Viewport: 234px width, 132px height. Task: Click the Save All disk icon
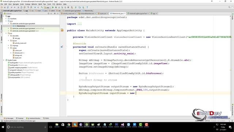(5, 7)
